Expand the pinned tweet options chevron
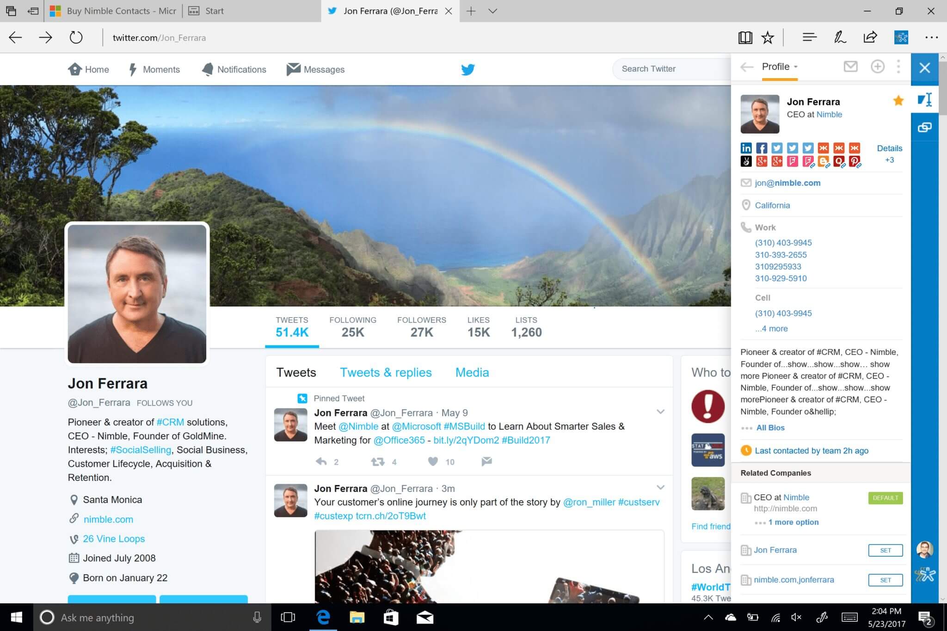Screen dimensions: 947x631 (660, 411)
